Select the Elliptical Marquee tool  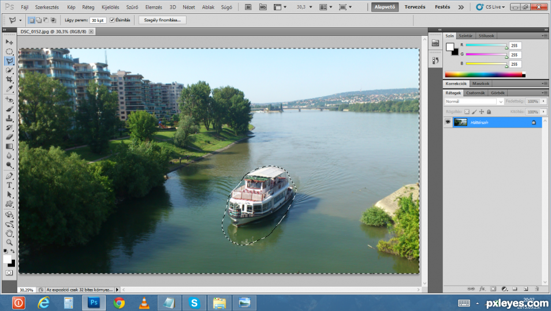[9, 51]
